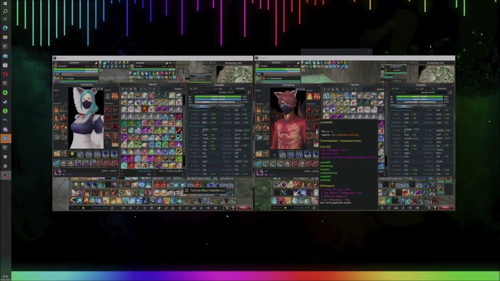Viewport: 500px width, 281px height.
Task: Click the first Booster slot in Jumbrica's Ausrüstung
Action: coord(107,96)
